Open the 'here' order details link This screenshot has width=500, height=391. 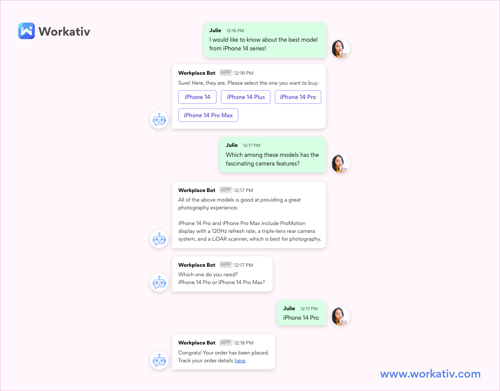[x=240, y=361]
